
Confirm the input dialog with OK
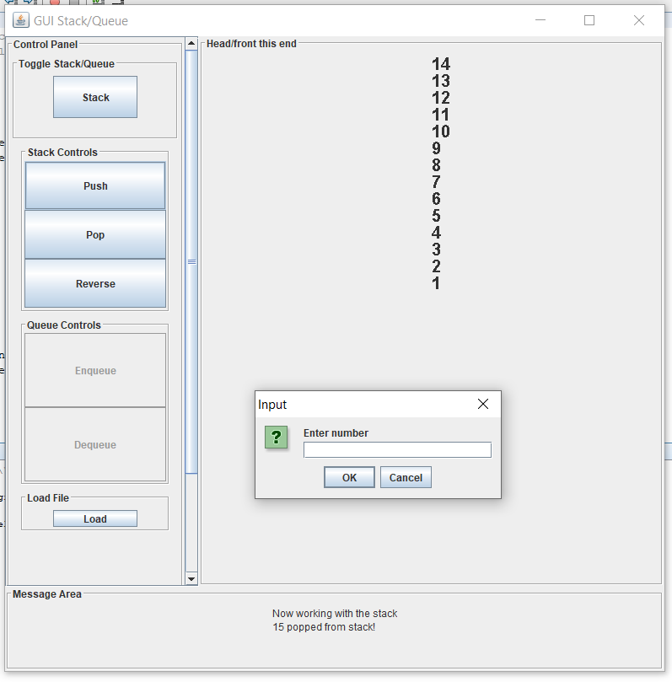click(x=349, y=477)
